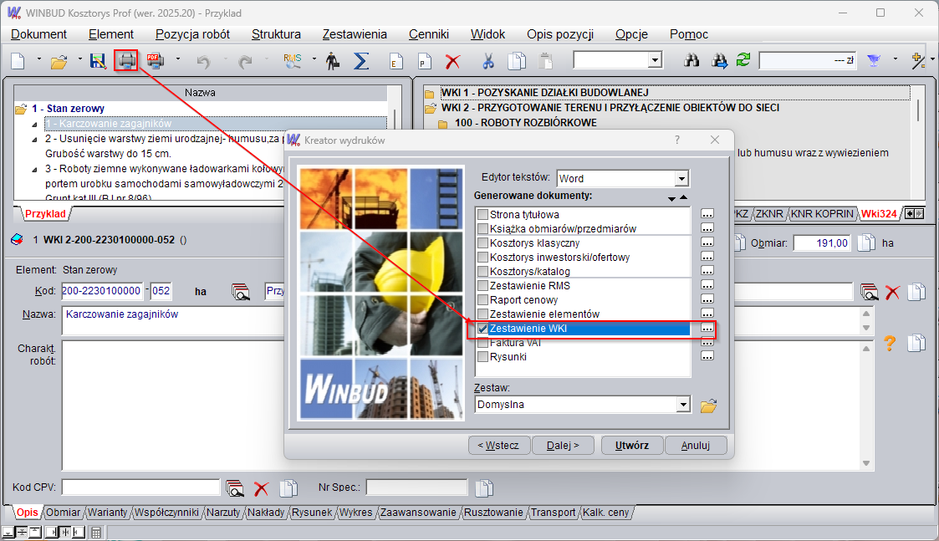Click the wizard help question mark
939x541 pixels.
(677, 140)
